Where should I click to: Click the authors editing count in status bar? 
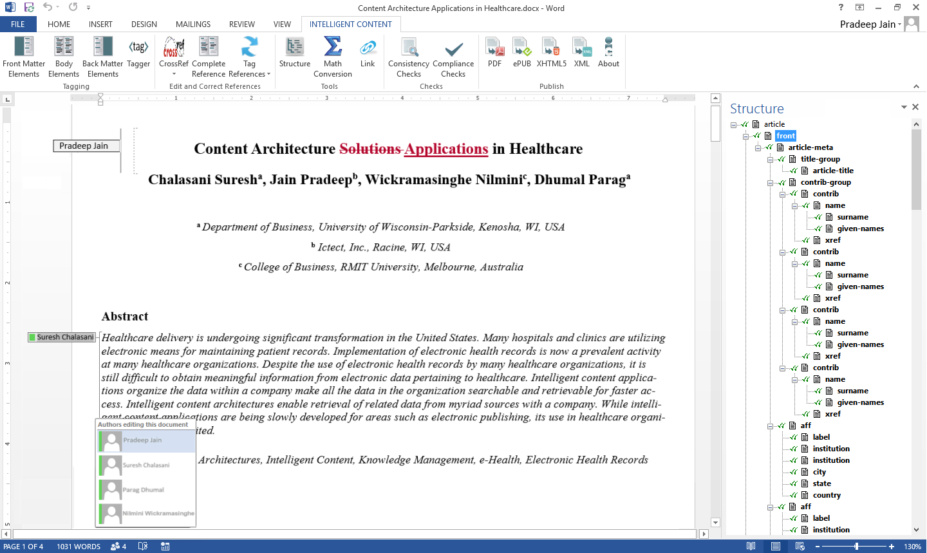[x=118, y=547]
